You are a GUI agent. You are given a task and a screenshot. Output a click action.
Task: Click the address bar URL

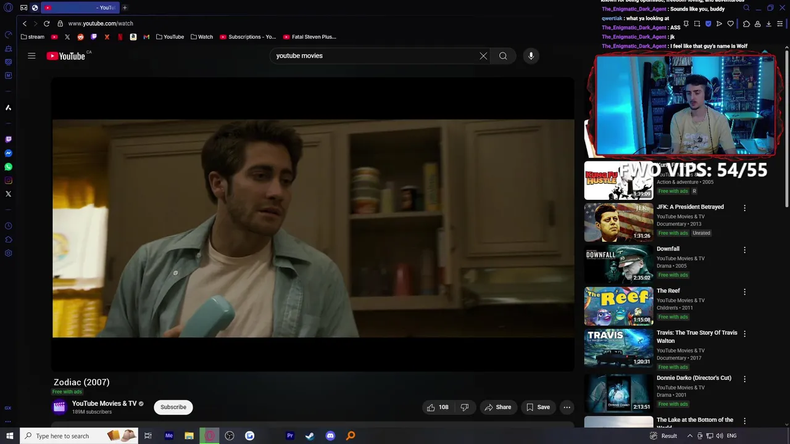pyautogui.click(x=101, y=23)
